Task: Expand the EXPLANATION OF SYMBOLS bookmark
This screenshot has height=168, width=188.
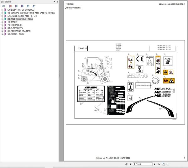Action: click(2, 10)
